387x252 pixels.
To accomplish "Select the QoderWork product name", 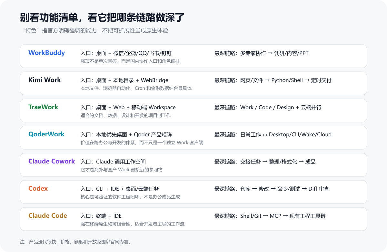I will point(46,134).
